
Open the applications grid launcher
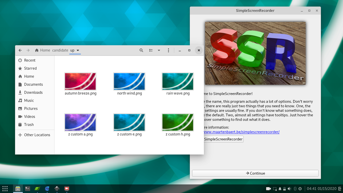5,188
